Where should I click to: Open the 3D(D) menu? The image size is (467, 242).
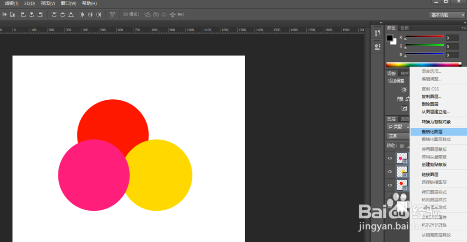point(29,3)
